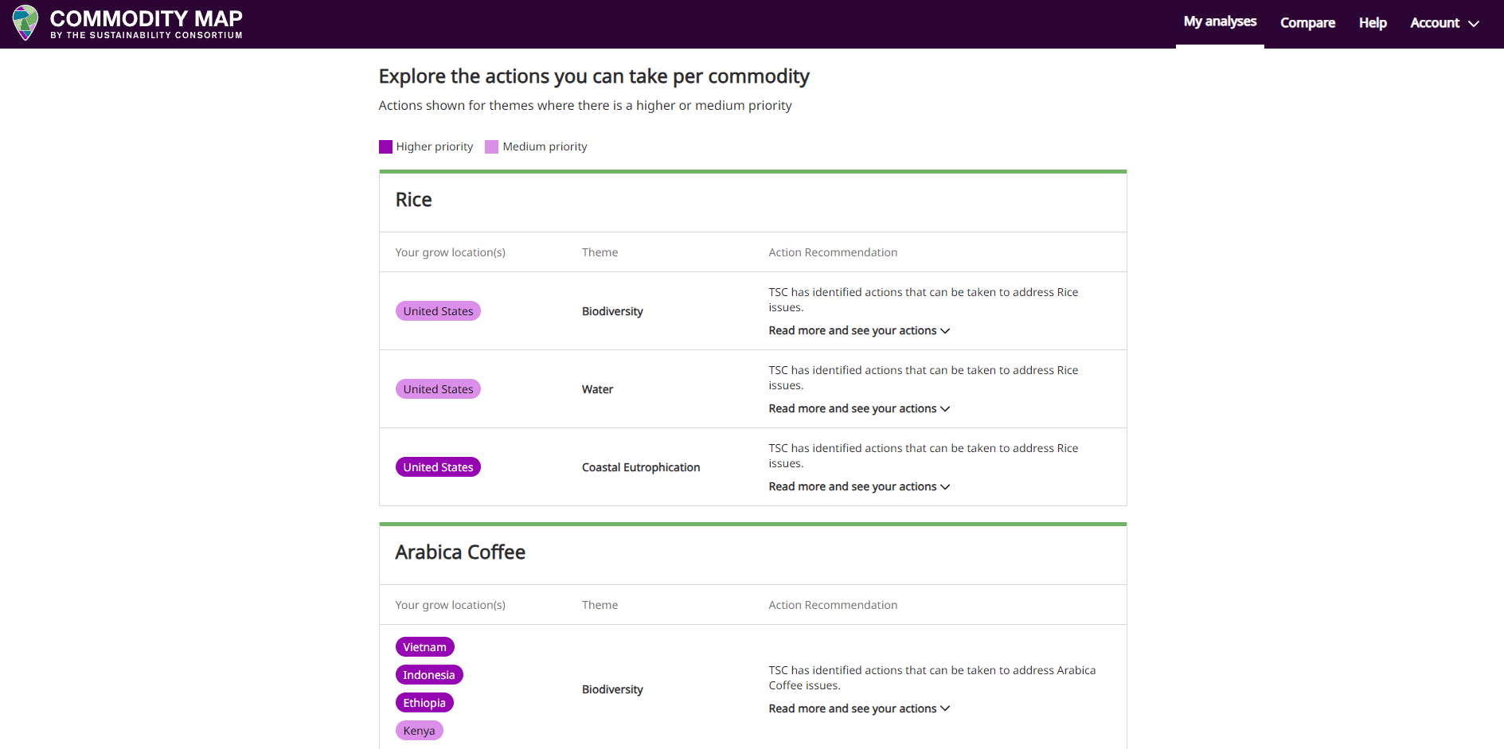1504x749 pixels.
Task: Expand the Account dropdown
Action: click(x=1444, y=23)
